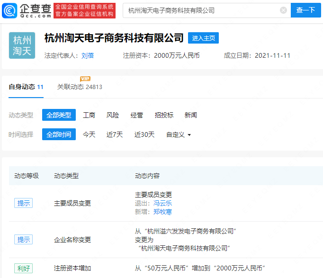This screenshot has height=278, width=323.
Task: Filter dynamics by 风险 type
Action: click(x=113, y=115)
